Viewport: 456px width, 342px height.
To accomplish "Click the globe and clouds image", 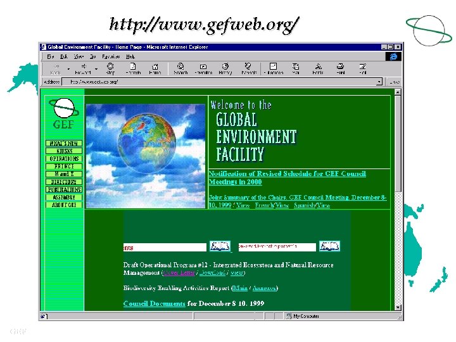I will click(146, 156).
